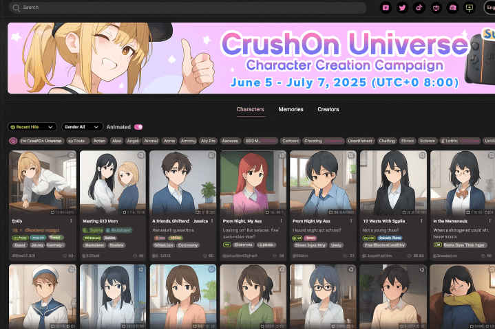This screenshot has width=495, height=329.
Task: Open three-dot menu on Looking on card
Action: (281, 221)
